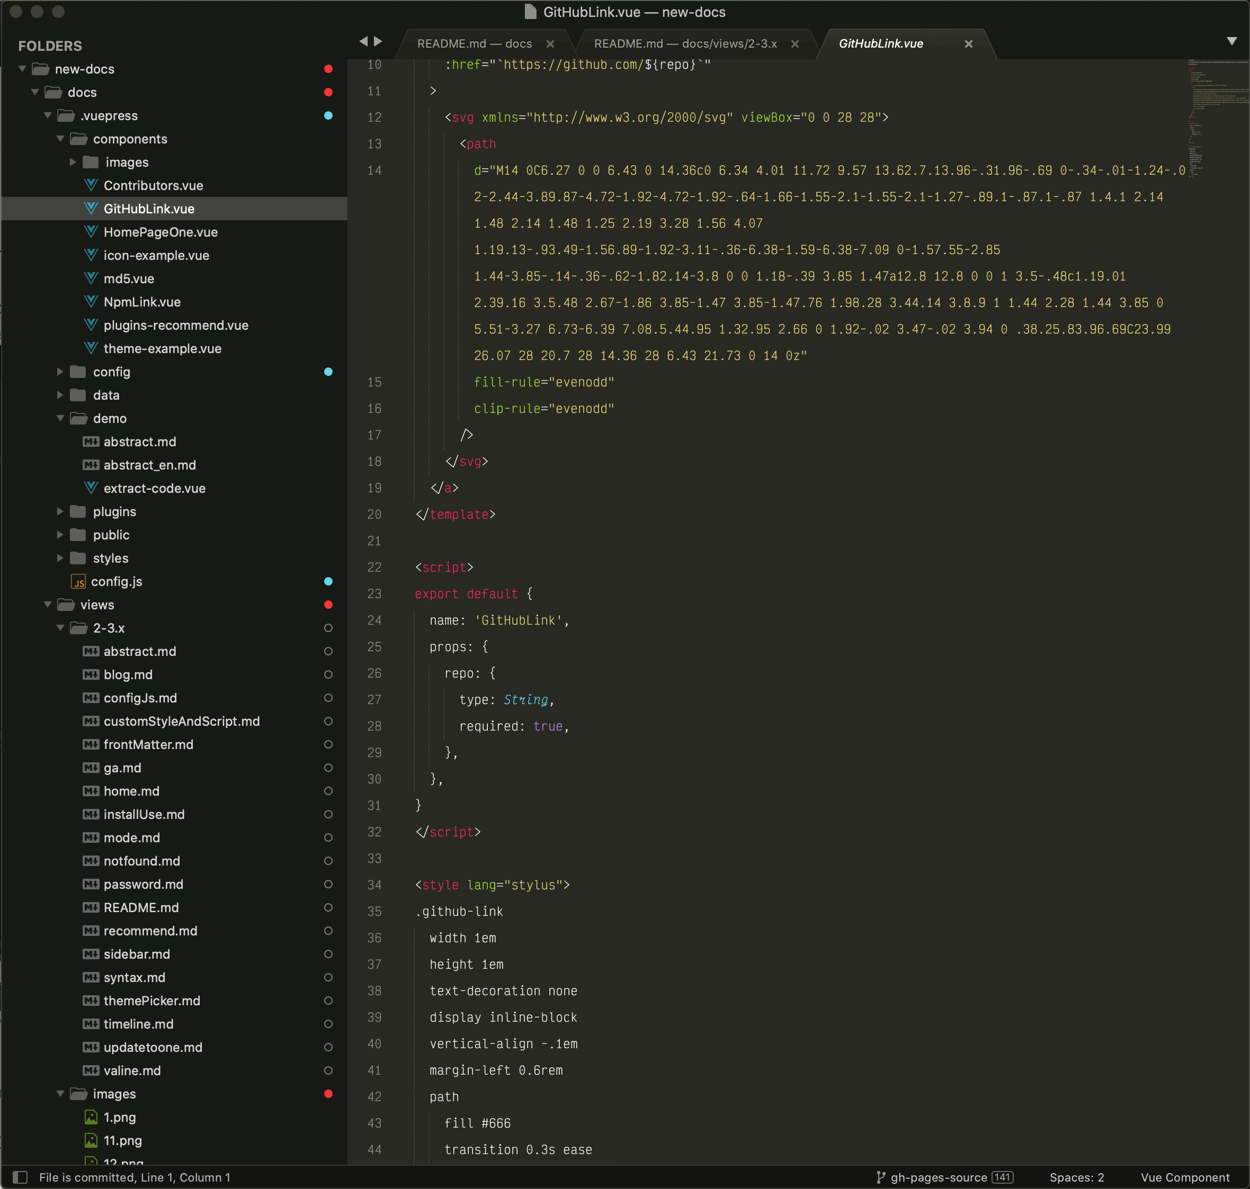Click Spaces: 2 indentation setting

click(1077, 1177)
